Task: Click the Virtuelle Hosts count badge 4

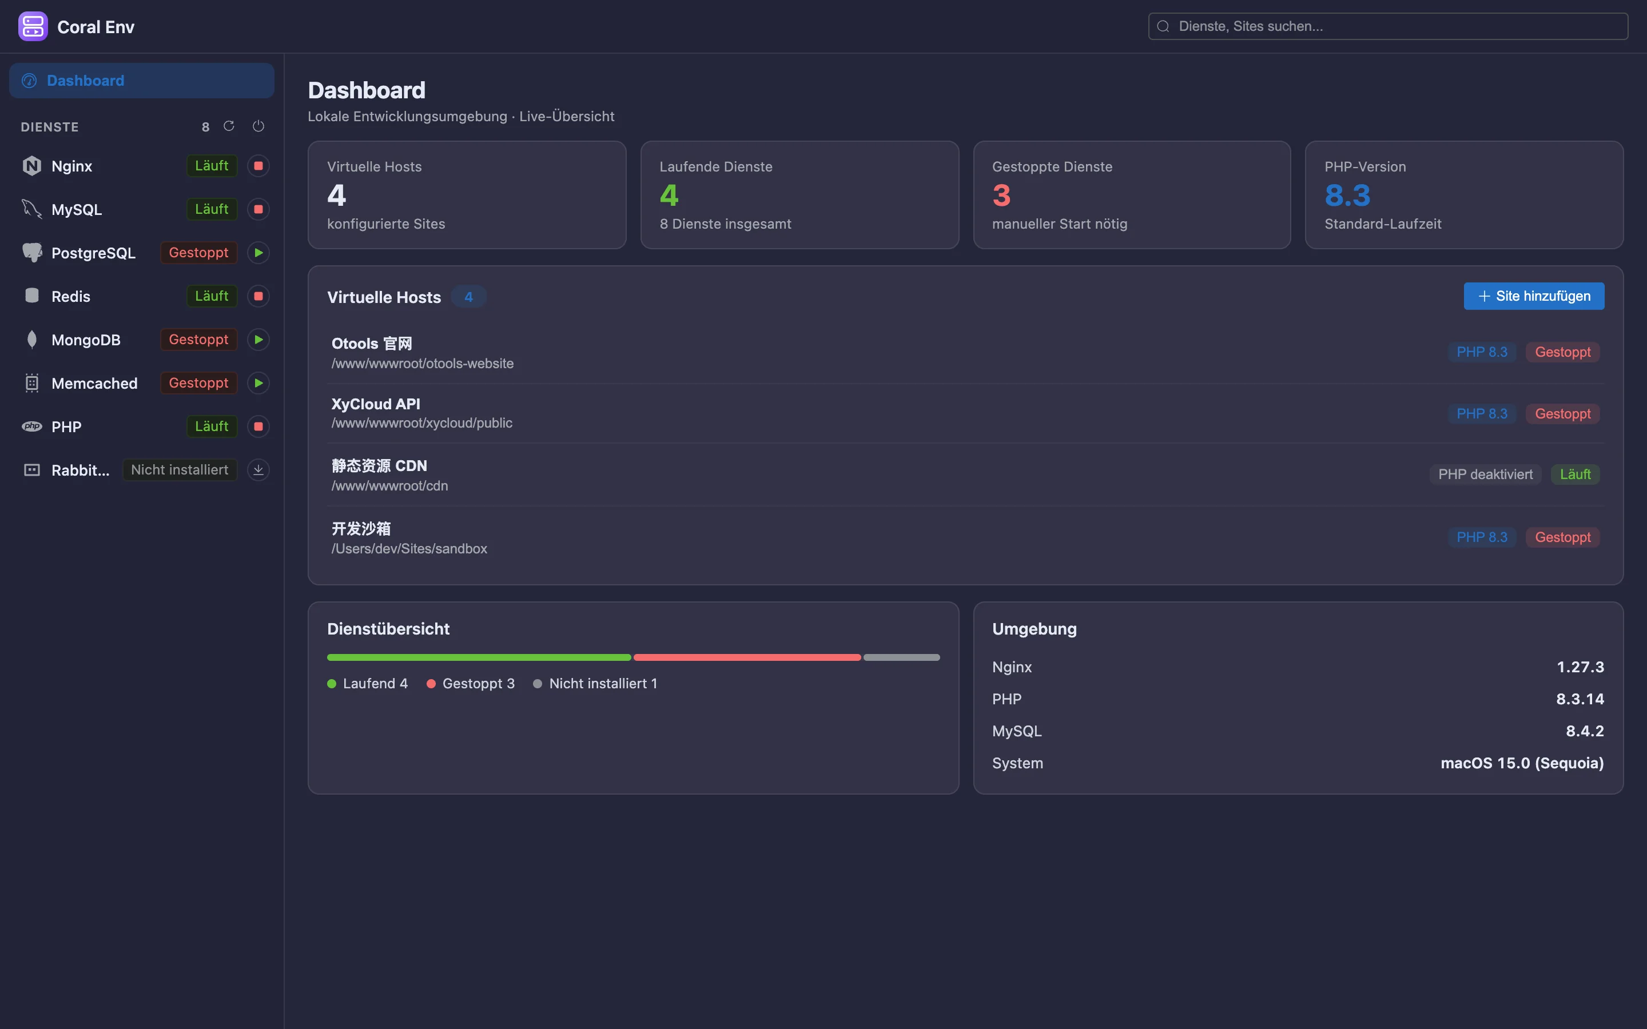Action: 468,297
